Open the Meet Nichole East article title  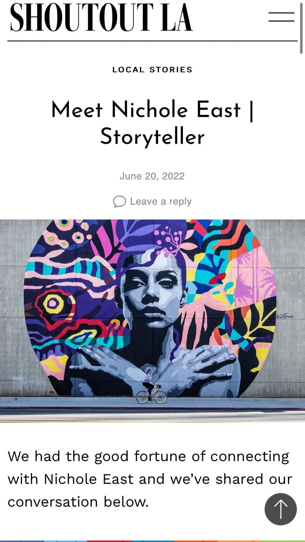click(x=152, y=123)
